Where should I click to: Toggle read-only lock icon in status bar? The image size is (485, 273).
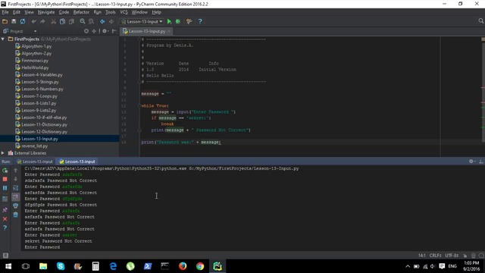465,256
